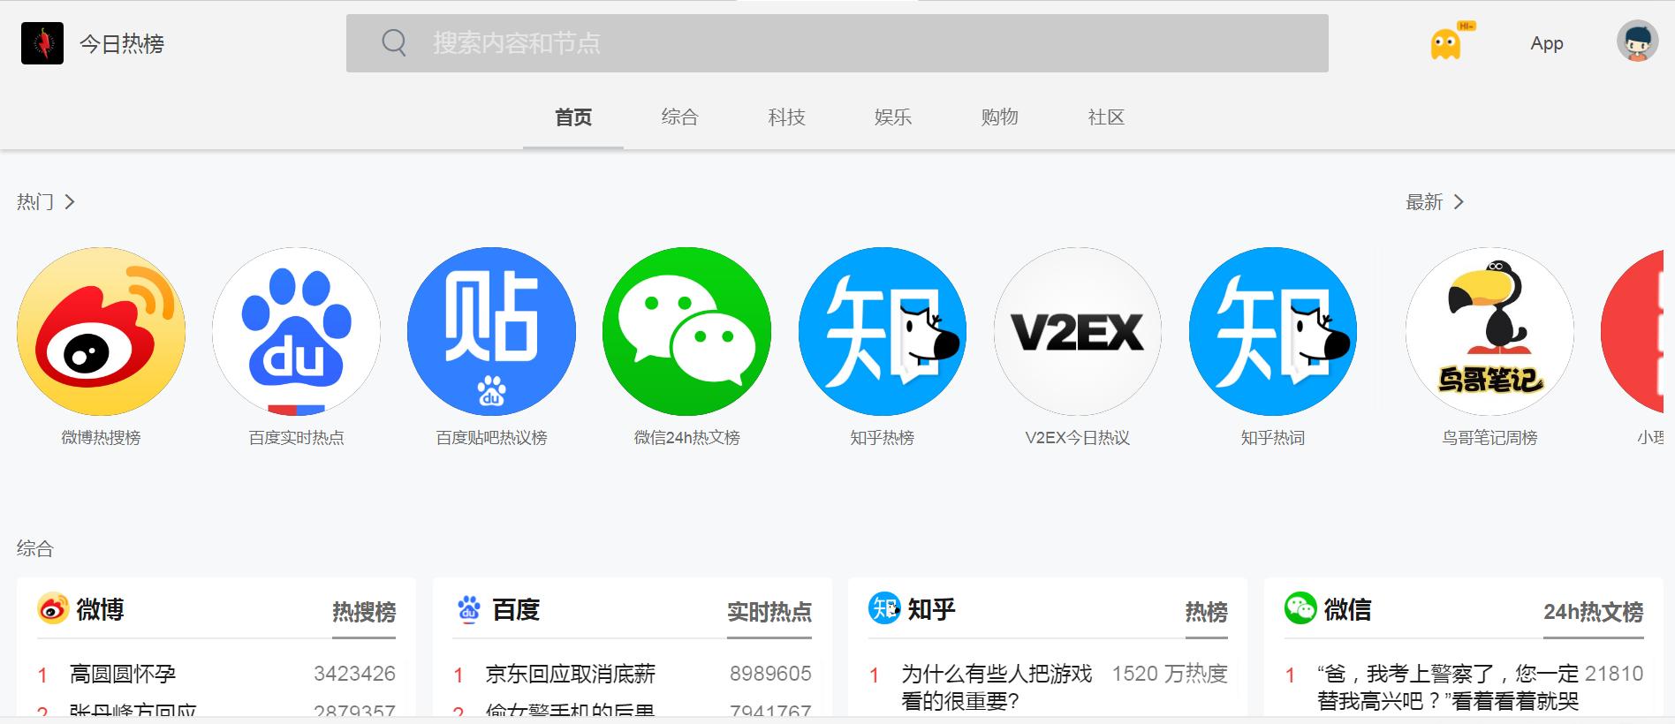Switch to the 综合 tab
Image resolution: width=1675 pixels, height=724 pixels.
tap(680, 117)
